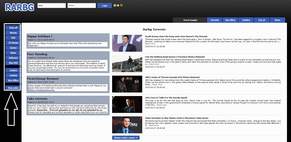This screenshot has width=291, height=142.
Task: Focus the password input field
Action: pos(82,6)
